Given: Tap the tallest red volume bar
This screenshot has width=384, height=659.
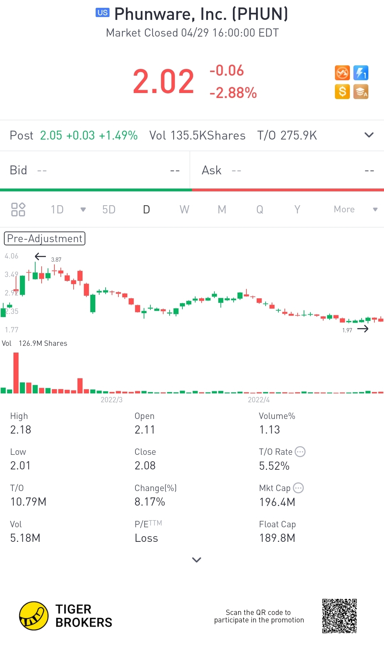Looking at the screenshot, I should (16, 373).
